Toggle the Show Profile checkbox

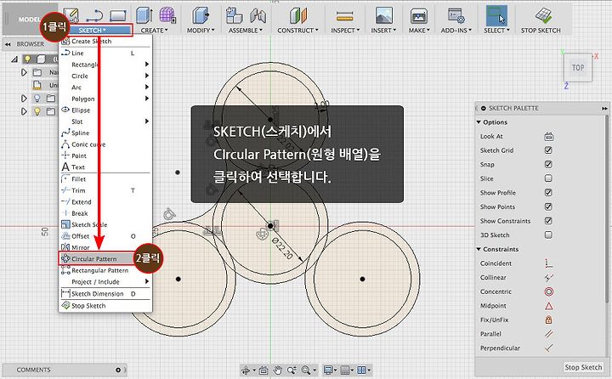[x=548, y=192]
